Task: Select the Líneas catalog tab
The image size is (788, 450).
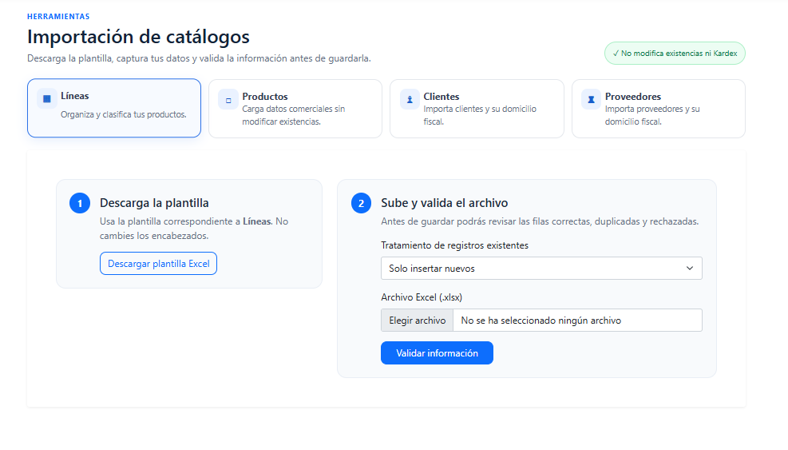Action: click(114, 108)
